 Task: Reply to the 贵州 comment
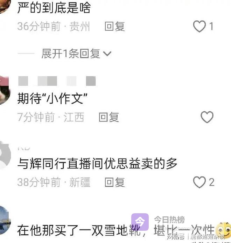115,26
